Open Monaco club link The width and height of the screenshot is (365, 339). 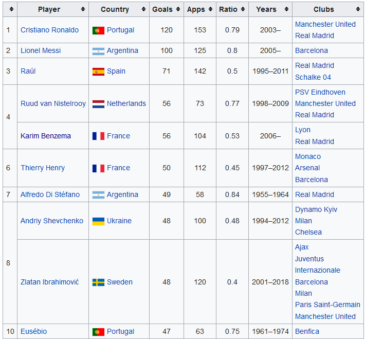click(308, 156)
